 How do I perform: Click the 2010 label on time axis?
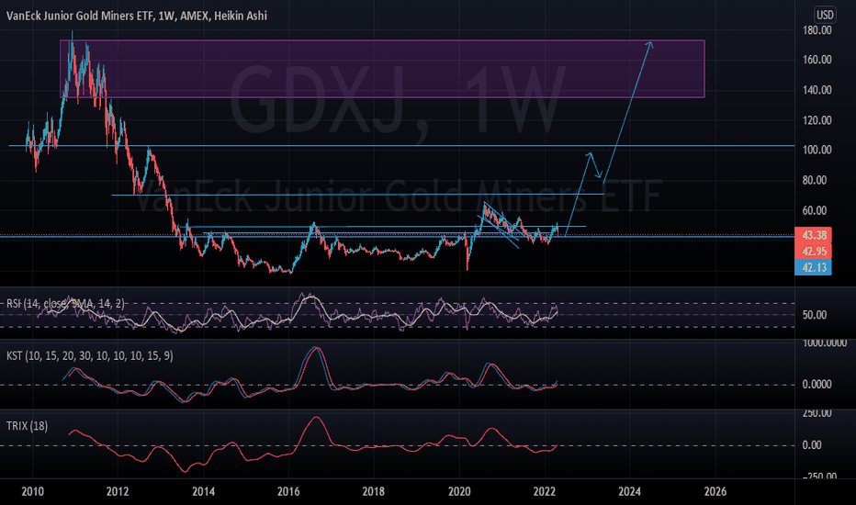pos(32,491)
